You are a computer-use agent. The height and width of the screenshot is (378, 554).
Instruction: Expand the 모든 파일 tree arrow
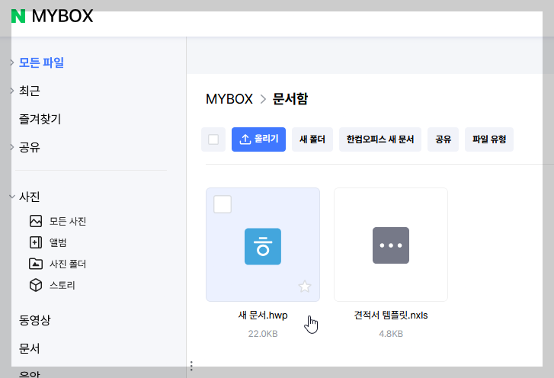12,62
